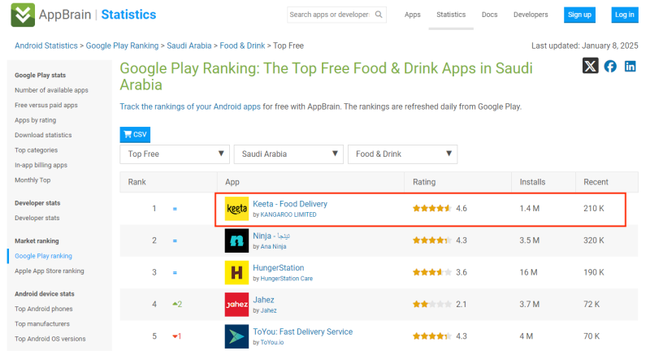Open Free versus paid apps

(x=46, y=105)
